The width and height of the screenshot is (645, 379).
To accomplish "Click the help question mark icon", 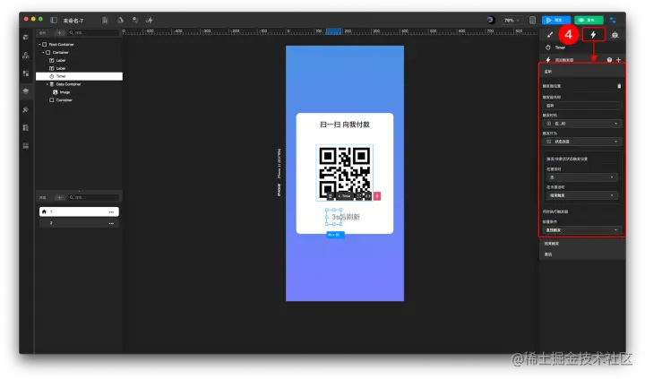I will [609, 60].
